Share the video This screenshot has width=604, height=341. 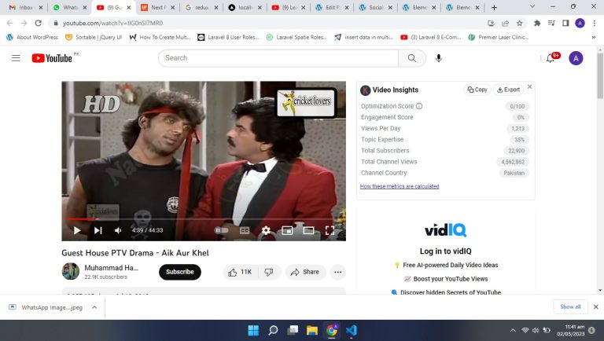(305, 272)
